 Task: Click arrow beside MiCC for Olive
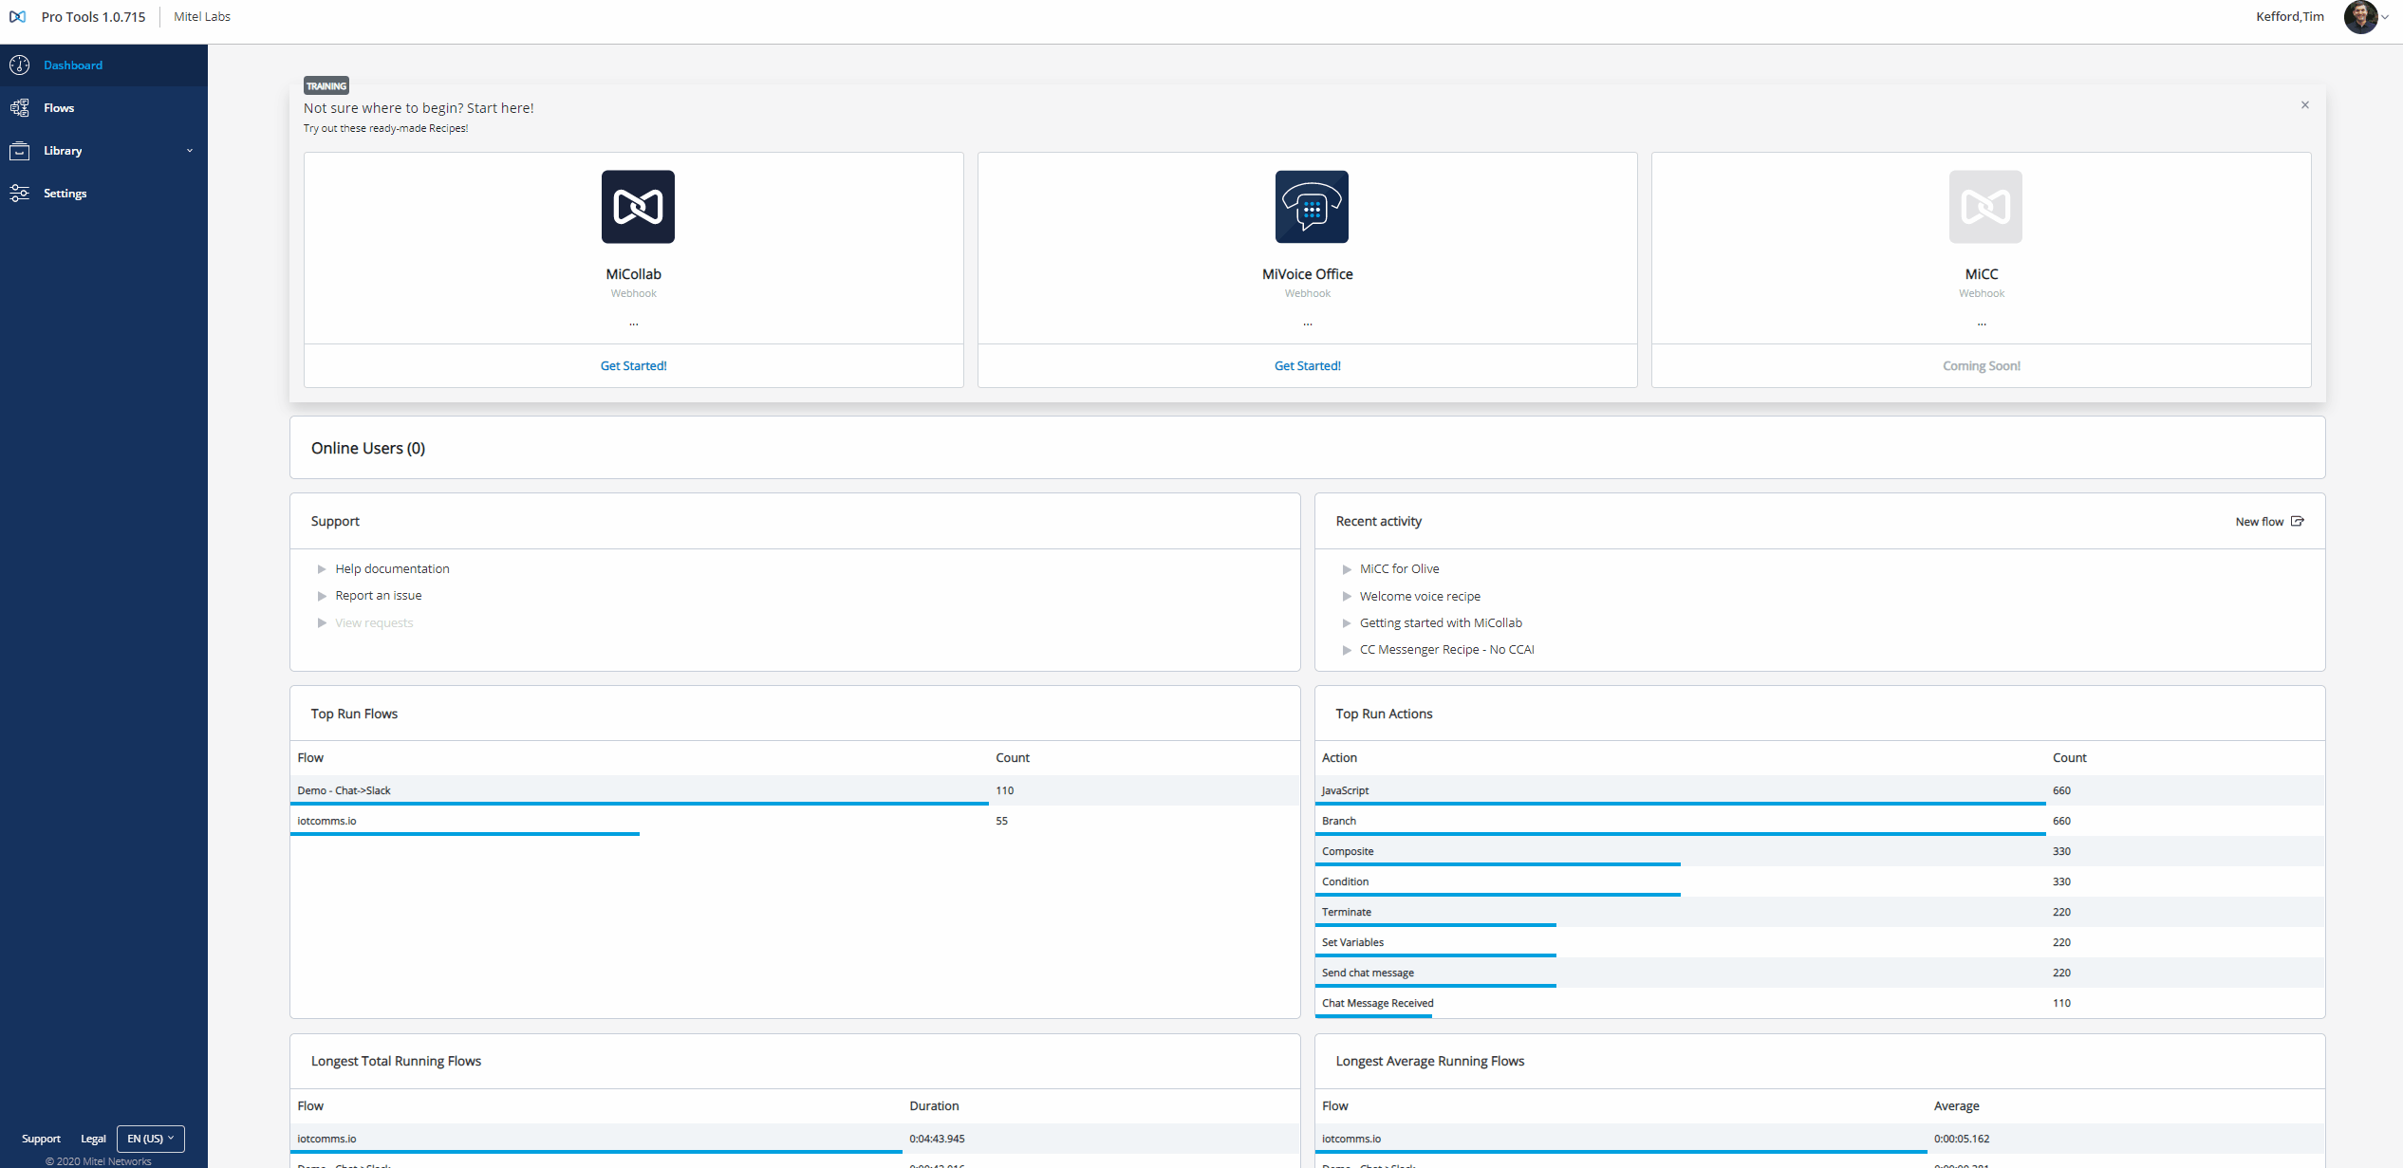point(1347,569)
